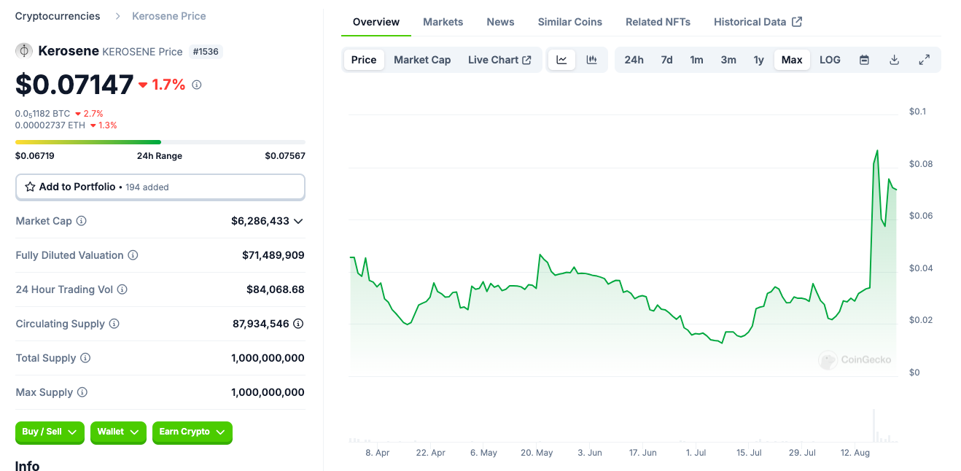Open the calendar date range picker
This screenshot has width=961, height=471.
(x=864, y=60)
